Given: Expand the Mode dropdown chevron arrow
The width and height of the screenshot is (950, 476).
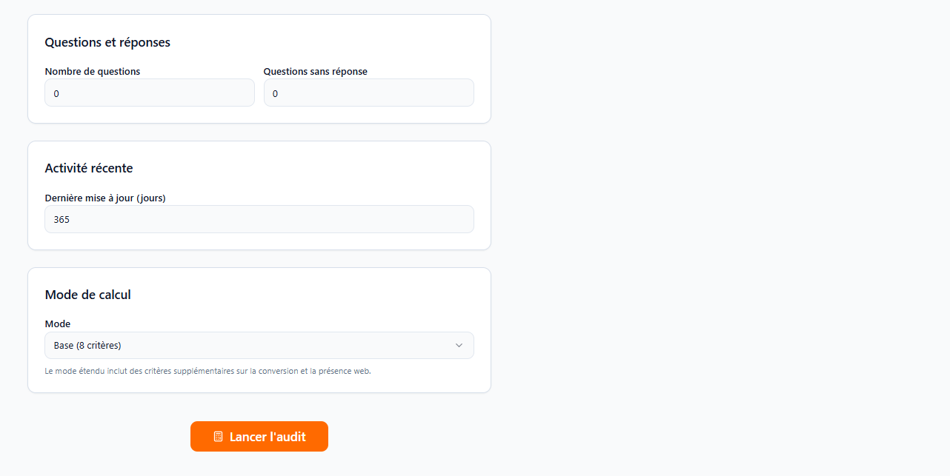Looking at the screenshot, I should [x=459, y=346].
